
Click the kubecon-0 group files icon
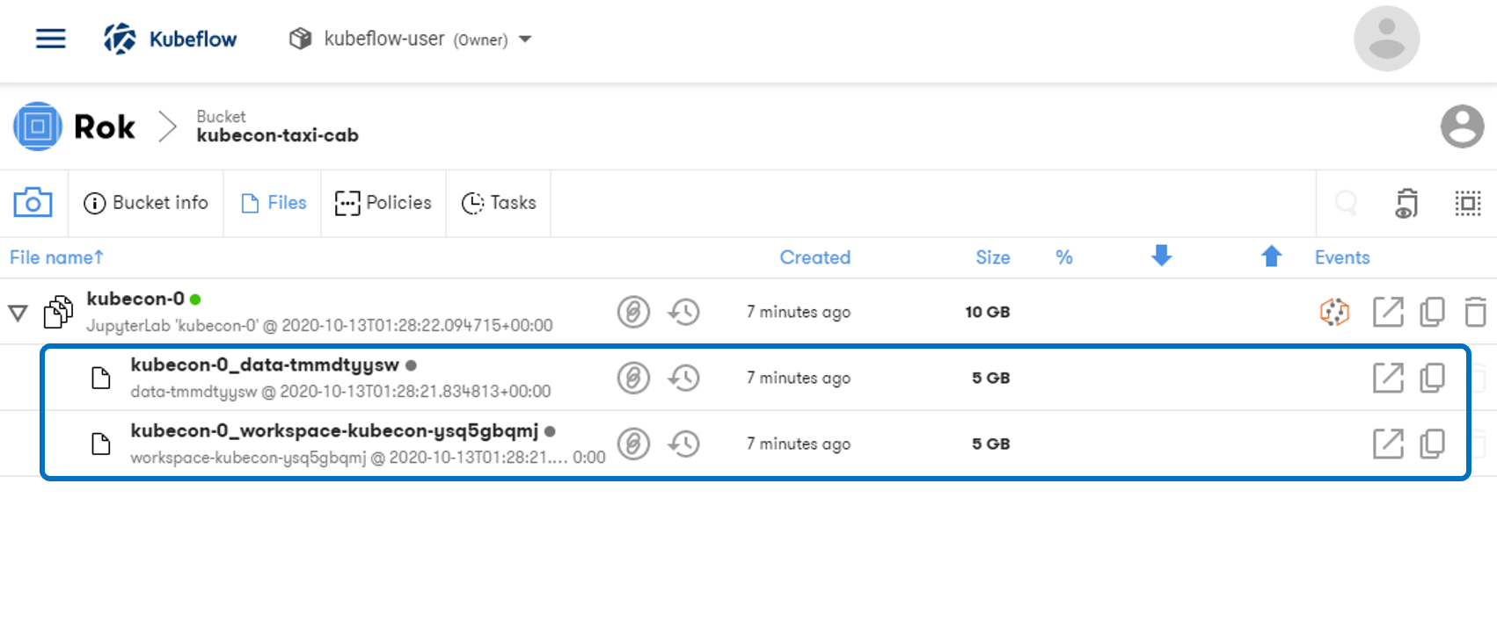click(59, 312)
